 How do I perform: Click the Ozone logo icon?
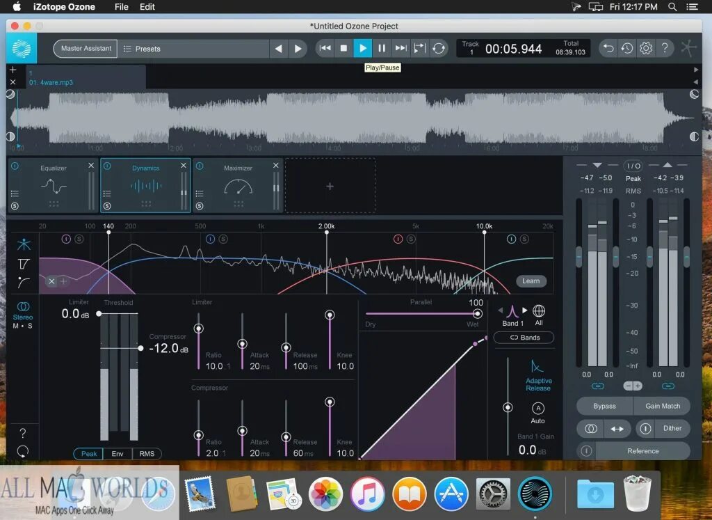pyautogui.click(x=22, y=48)
